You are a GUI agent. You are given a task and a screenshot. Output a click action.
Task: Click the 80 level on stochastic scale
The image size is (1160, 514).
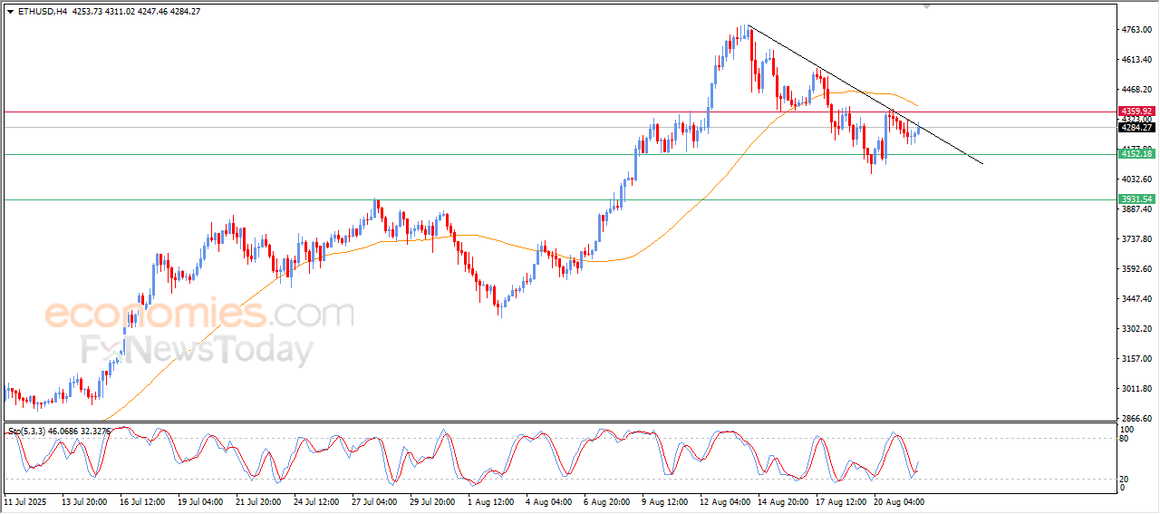click(x=1124, y=439)
